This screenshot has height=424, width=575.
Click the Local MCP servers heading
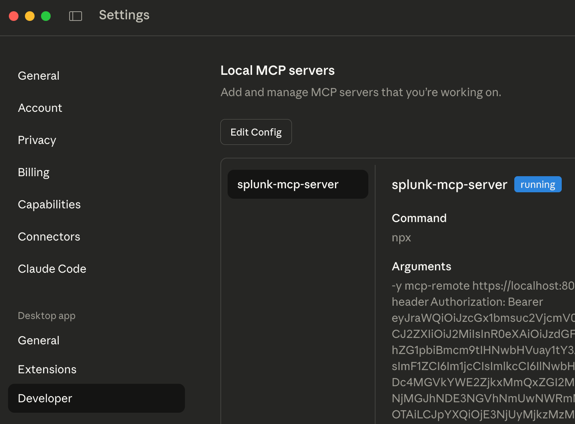pos(277,70)
